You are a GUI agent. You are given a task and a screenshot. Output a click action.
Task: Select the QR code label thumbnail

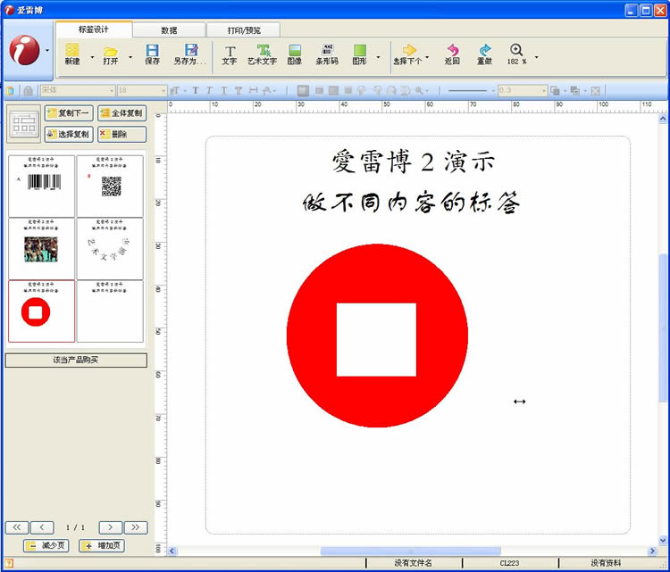110,186
